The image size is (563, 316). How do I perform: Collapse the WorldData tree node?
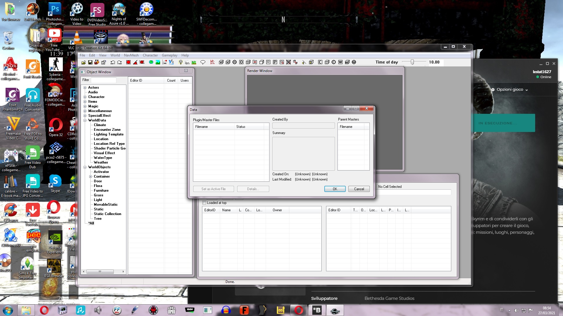pos(85,120)
